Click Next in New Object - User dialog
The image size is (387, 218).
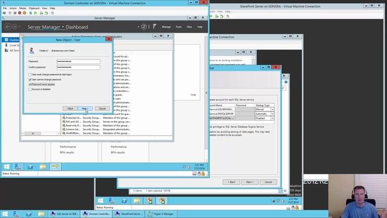click(85, 108)
